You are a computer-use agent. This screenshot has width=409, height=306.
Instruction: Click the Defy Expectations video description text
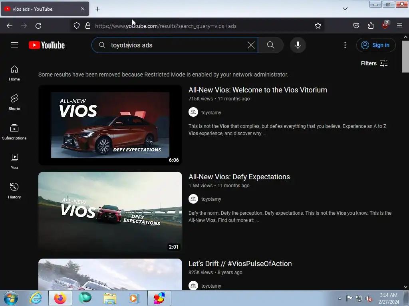[290, 216]
